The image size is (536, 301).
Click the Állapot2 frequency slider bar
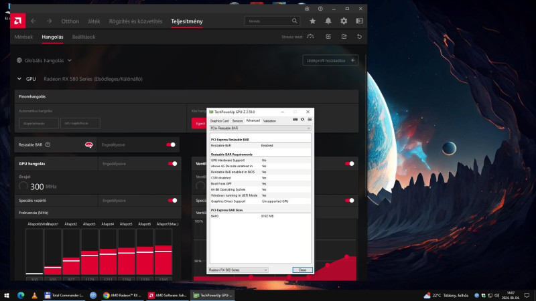point(71,252)
